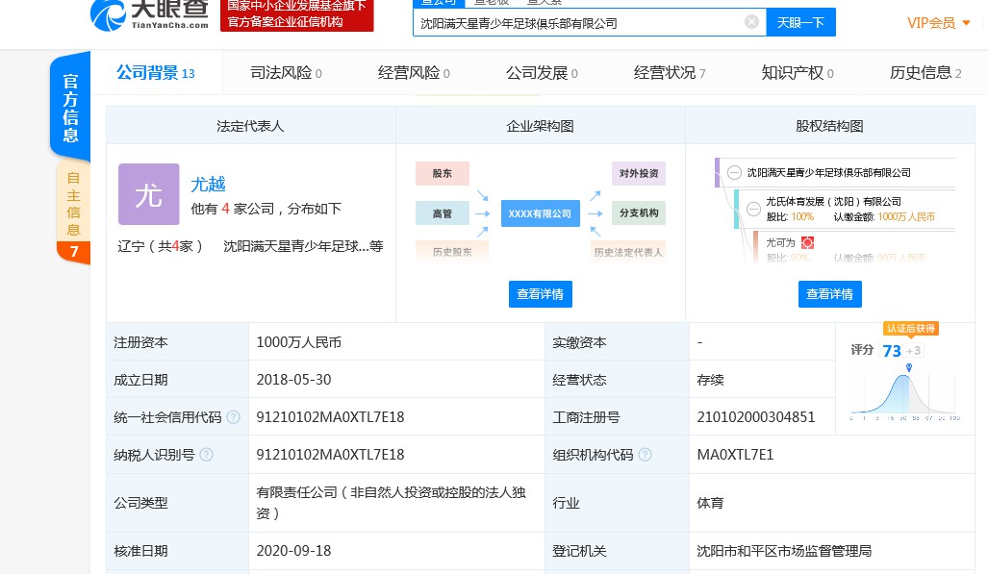This screenshot has height=574, width=988.
Task: Click the 1000万人民币 registered capital value
Action: point(298,342)
